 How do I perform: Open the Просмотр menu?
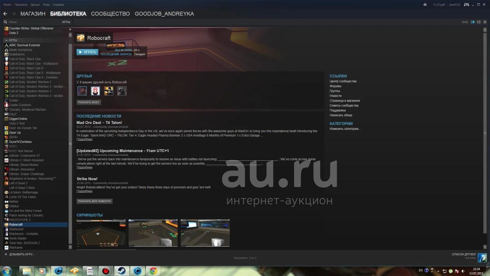tap(21, 5)
